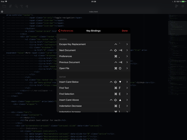The height and width of the screenshot is (140, 187).
Task: Click the go-to-line icon in toolbar
Action: pyautogui.click(x=27, y=6)
